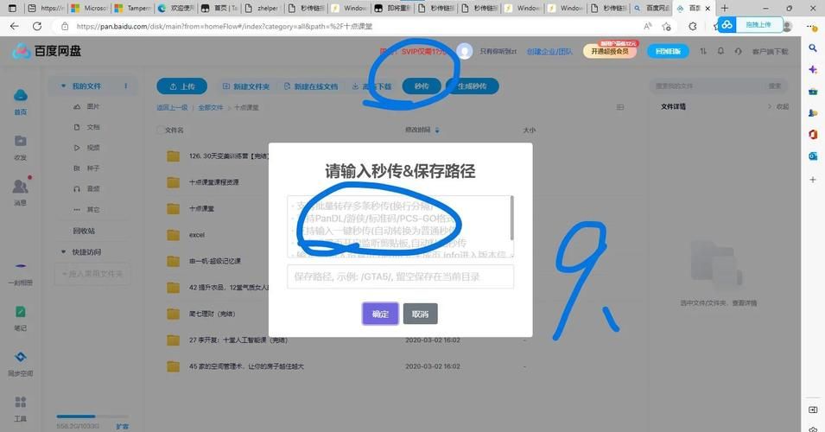
Task: Toggle the select-all checkbox beside 文件名
Action: click(x=160, y=130)
